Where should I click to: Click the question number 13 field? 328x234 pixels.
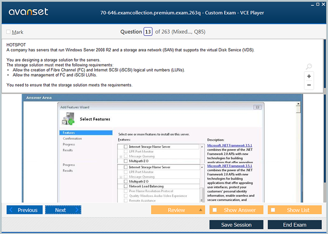(148, 32)
